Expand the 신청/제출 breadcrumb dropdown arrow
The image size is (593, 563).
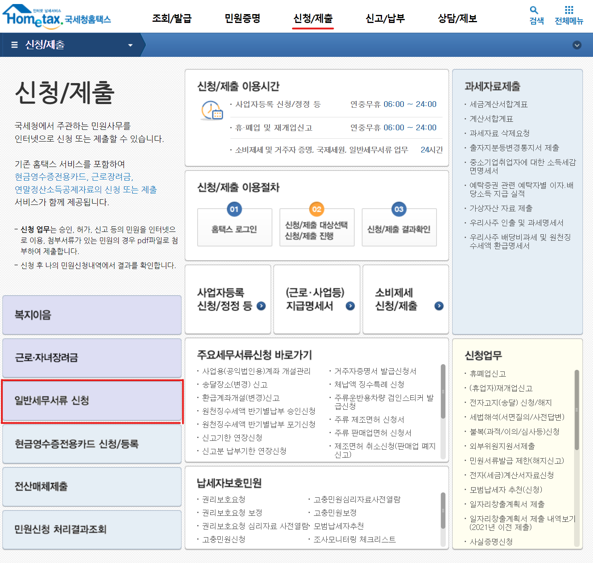[130, 45]
